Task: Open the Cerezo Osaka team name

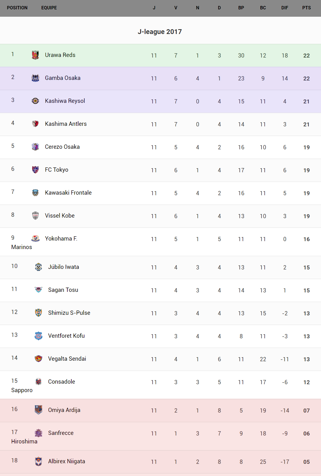Action: click(x=62, y=147)
